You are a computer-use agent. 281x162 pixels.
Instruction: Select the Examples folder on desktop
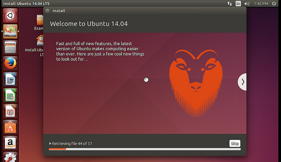(x=39, y=22)
